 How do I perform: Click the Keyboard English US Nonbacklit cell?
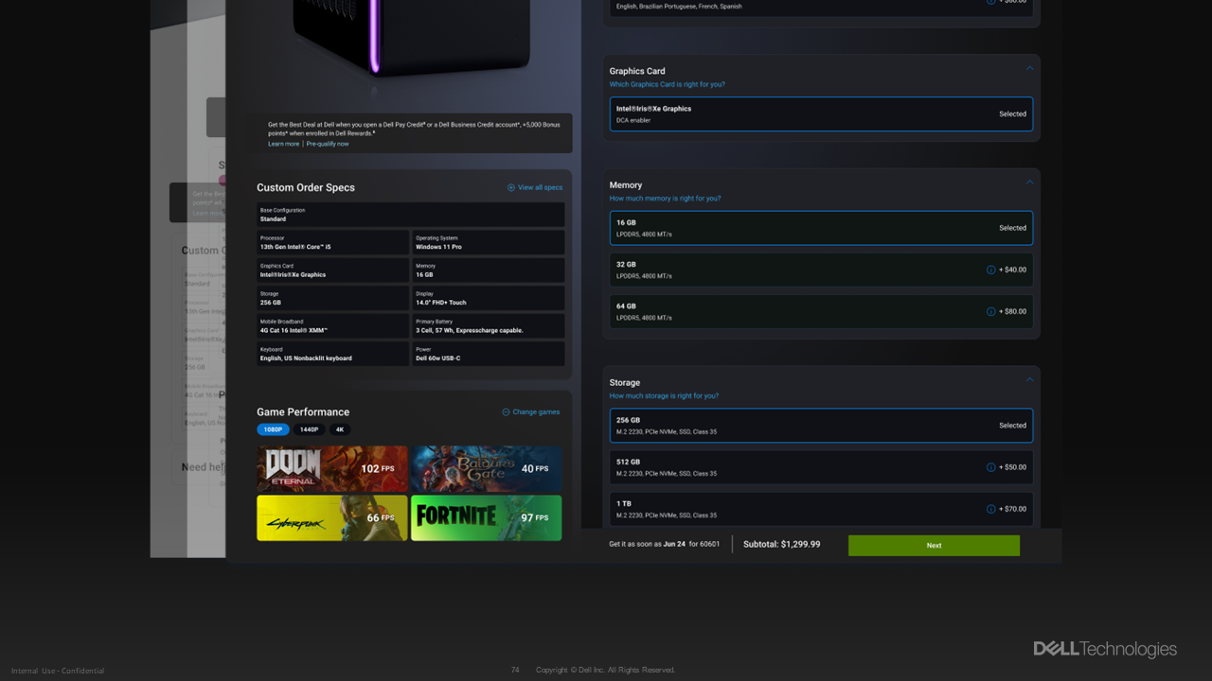tap(332, 354)
